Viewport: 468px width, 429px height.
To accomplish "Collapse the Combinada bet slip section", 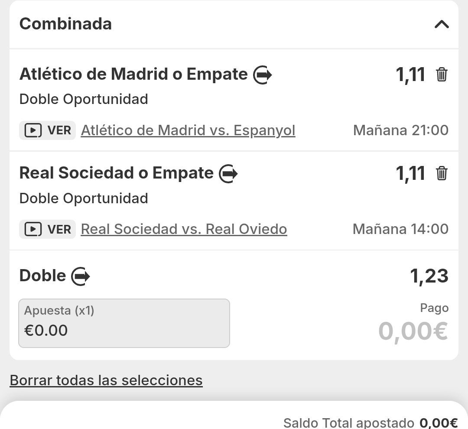I will point(441,24).
